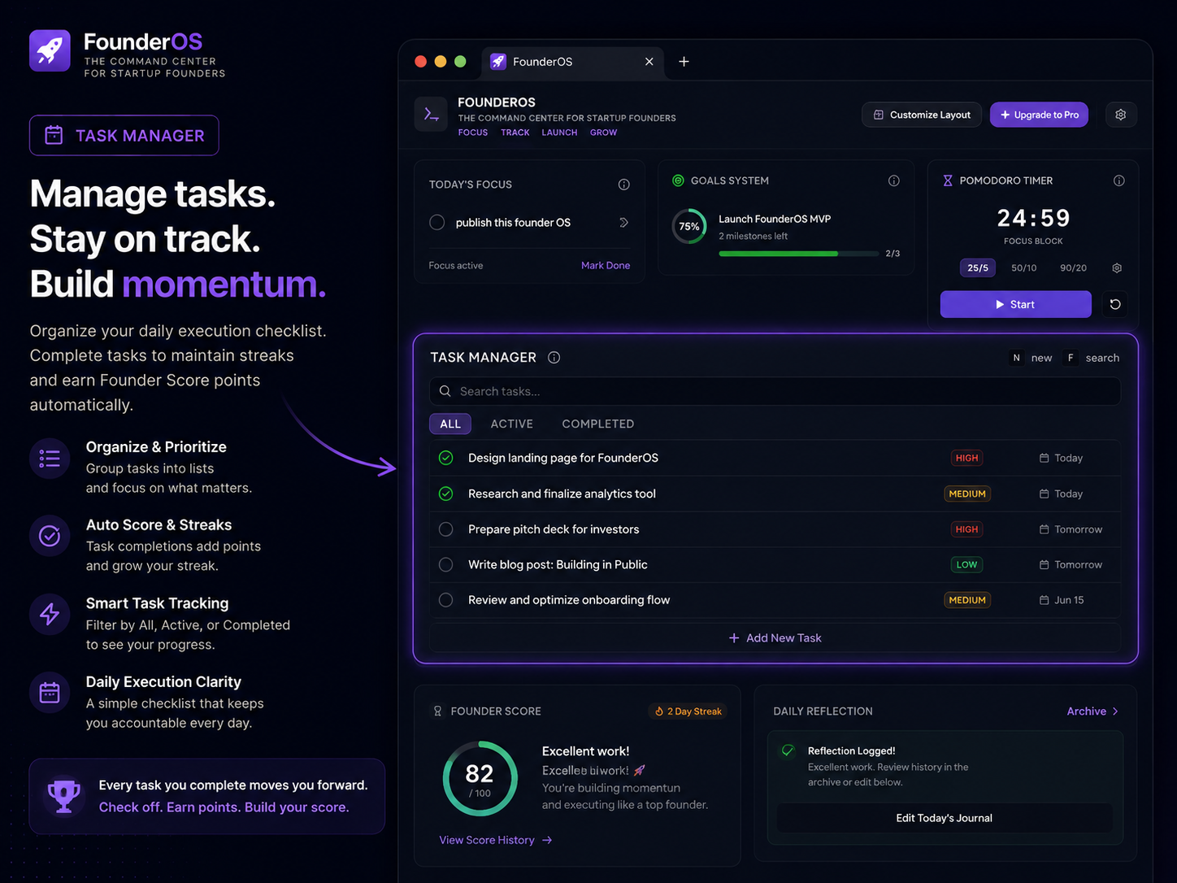Start the Pomodoro timer
The image size is (1177, 883).
pyautogui.click(x=1015, y=304)
